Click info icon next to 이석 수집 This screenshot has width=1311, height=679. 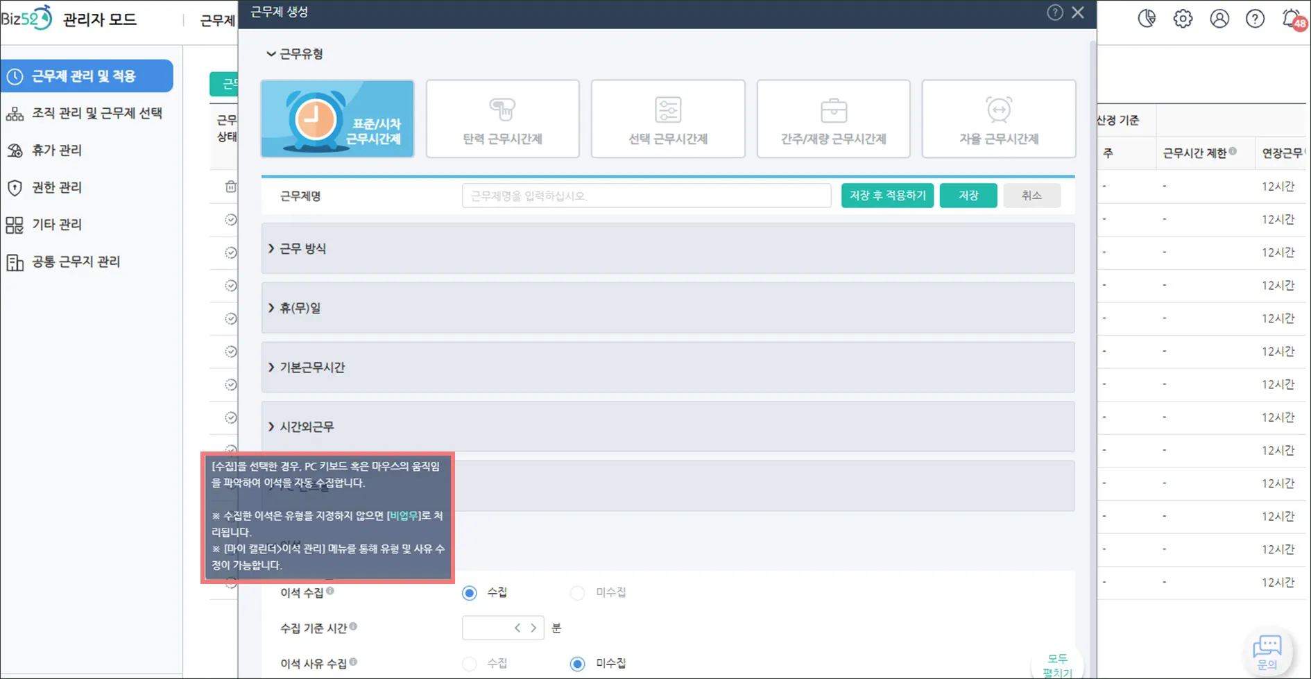click(330, 591)
